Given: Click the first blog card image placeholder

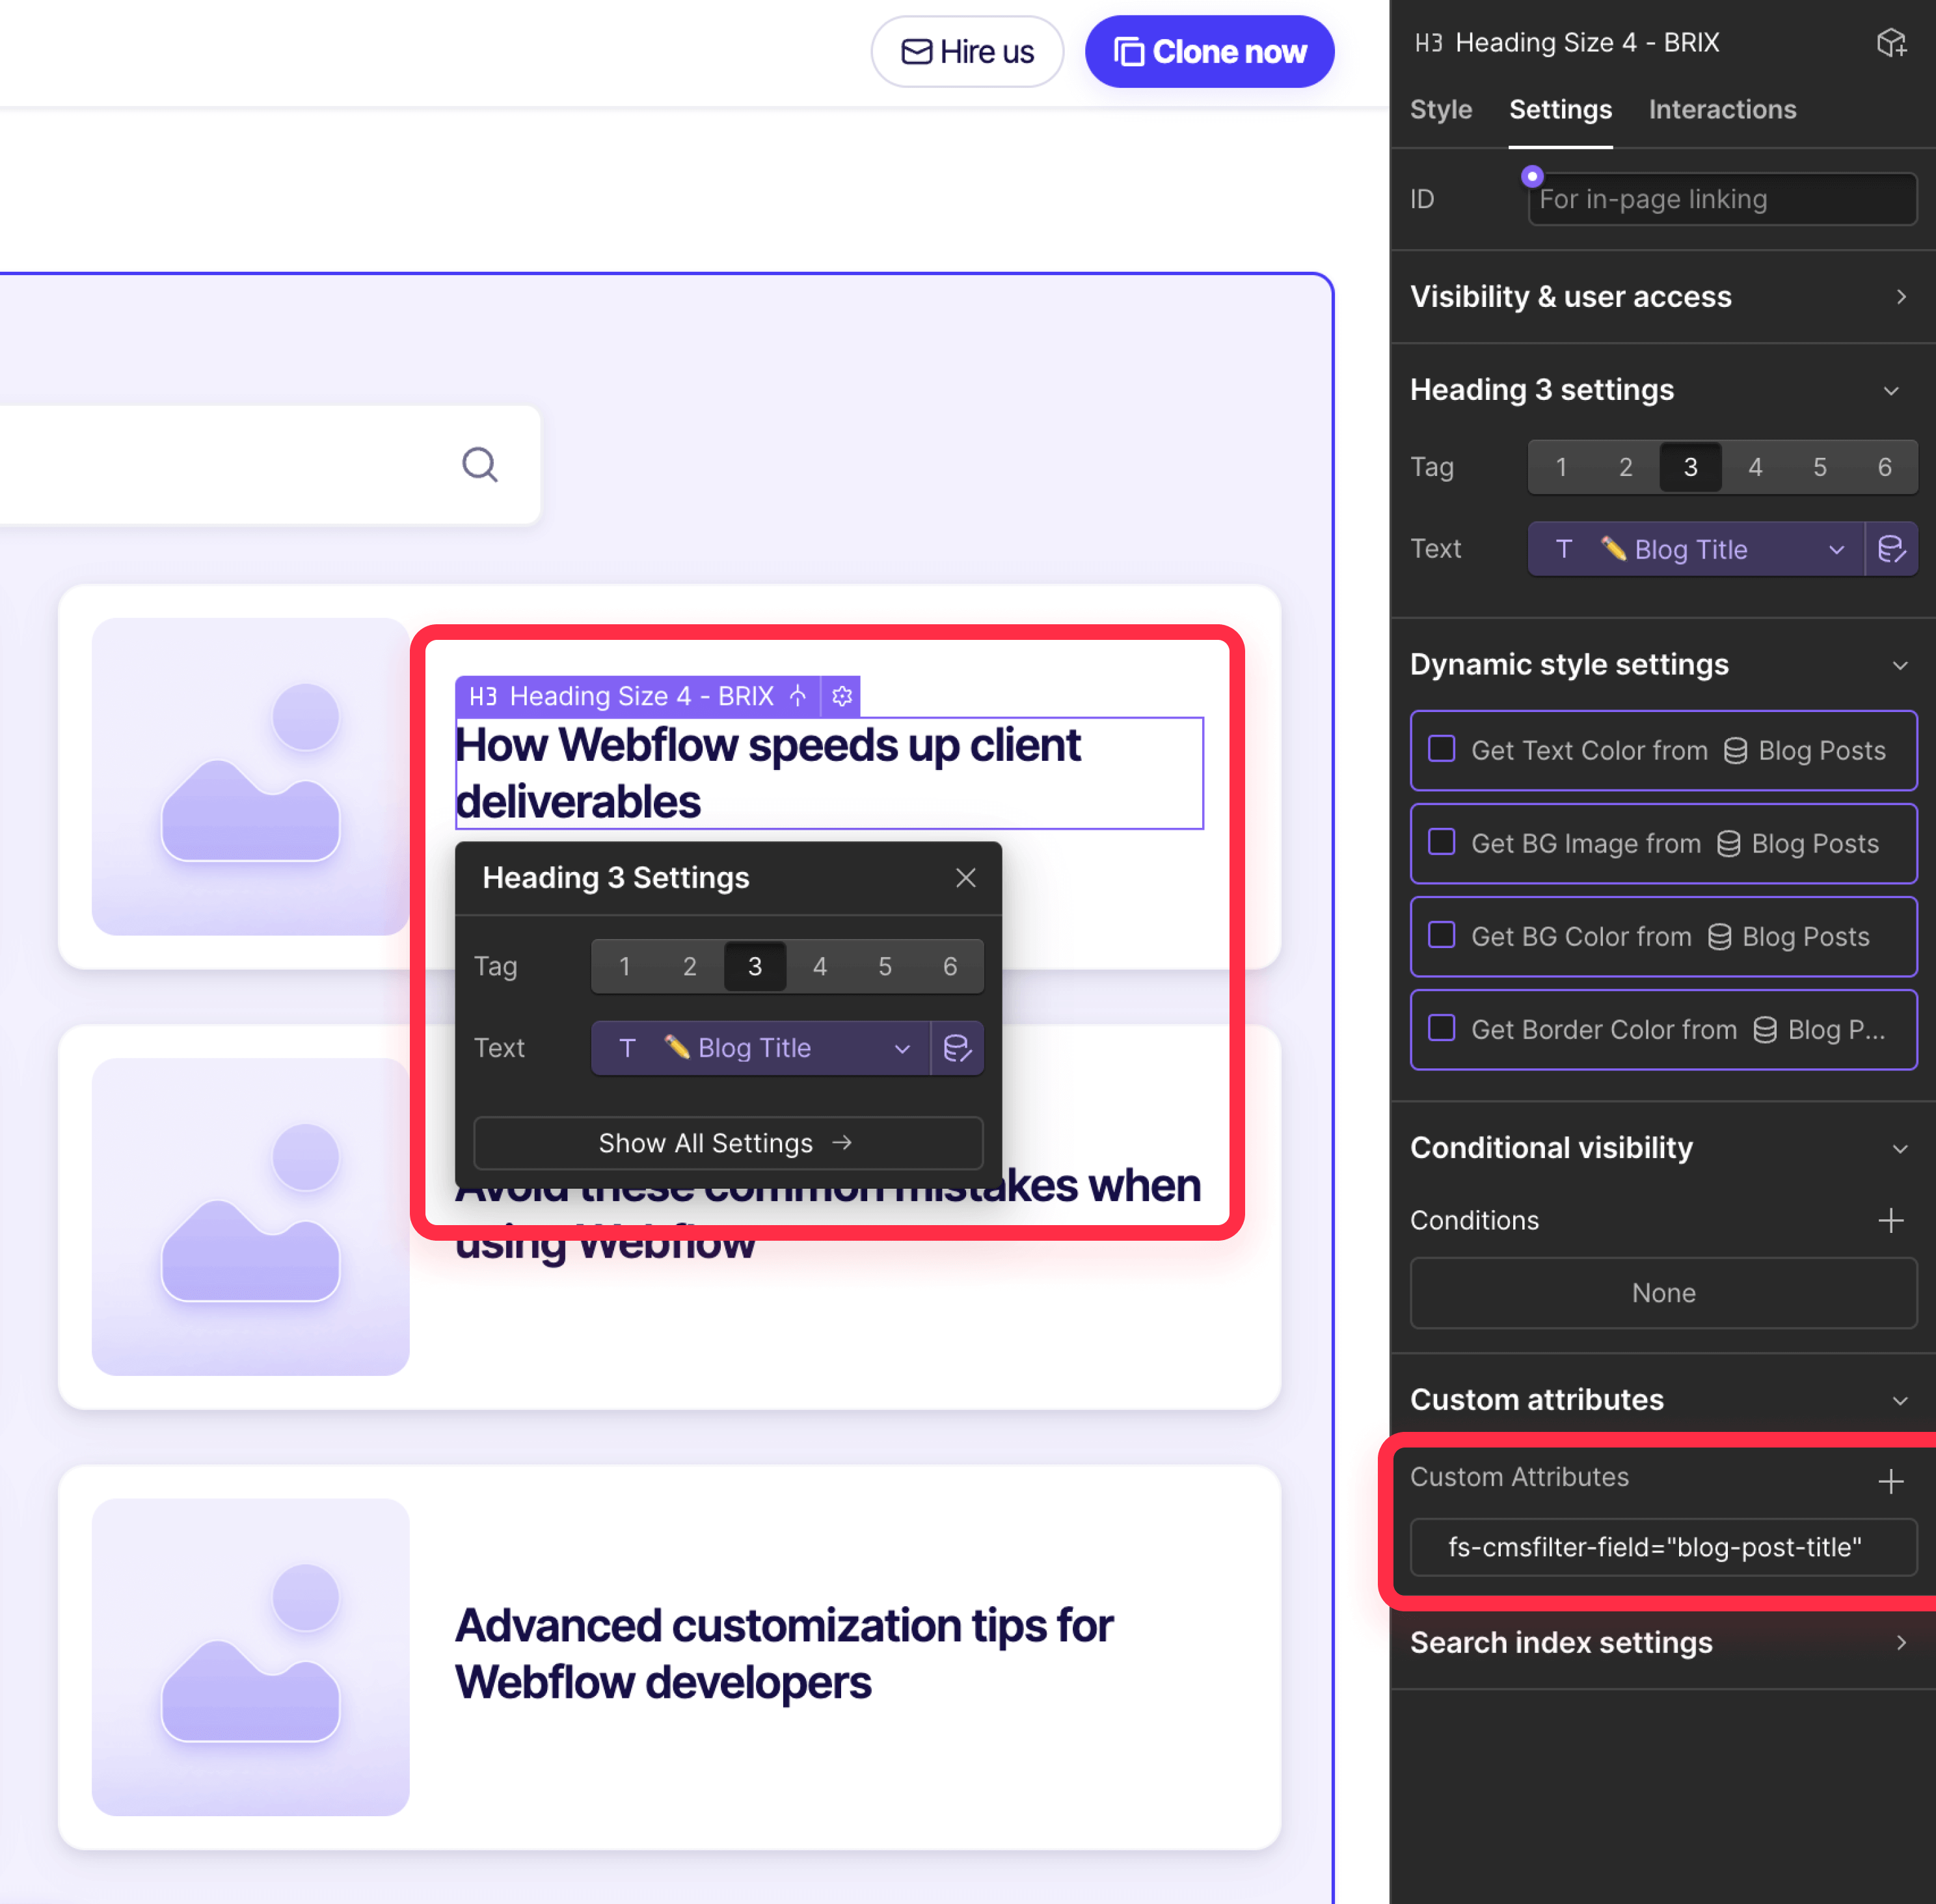Looking at the screenshot, I should pos(250,777).
